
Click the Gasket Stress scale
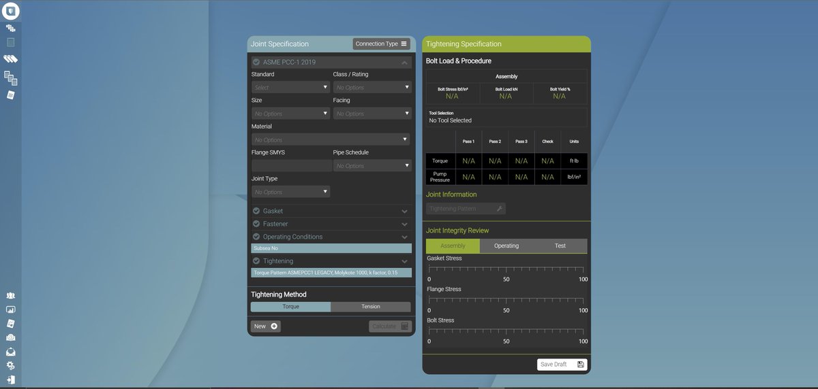tap(506, 269)
